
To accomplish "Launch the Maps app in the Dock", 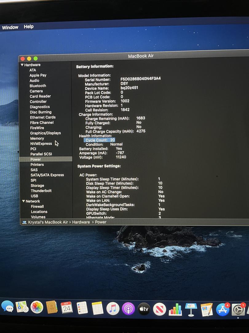I will pos(22,307).
